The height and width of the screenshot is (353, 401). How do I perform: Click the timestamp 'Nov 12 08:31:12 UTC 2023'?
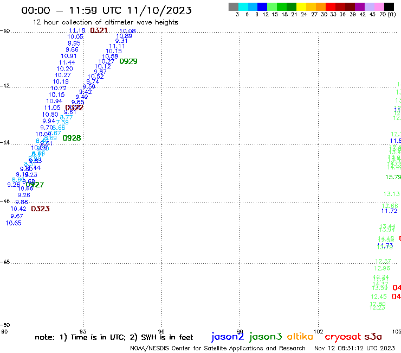coord(354,348)
